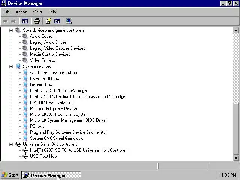This screenshot has width=240, height=180.
Task: Click the System devices computer icon
Action: click(x=18, y=66)
